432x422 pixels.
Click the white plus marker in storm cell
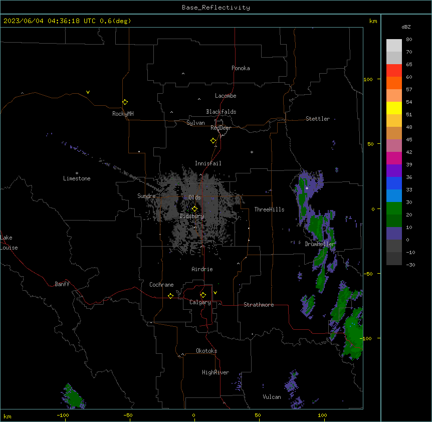pos(307,188)
